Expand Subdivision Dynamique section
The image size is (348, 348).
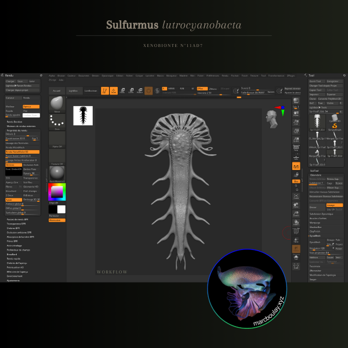click(321, 214)
